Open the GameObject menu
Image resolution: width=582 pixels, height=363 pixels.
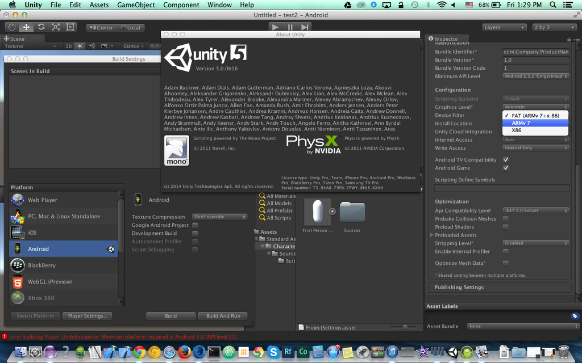(x=136, y=5)
